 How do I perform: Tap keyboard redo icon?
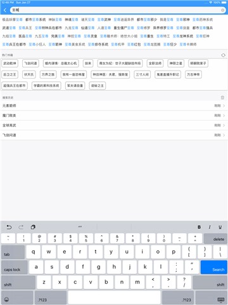click(x=21, y=227)
